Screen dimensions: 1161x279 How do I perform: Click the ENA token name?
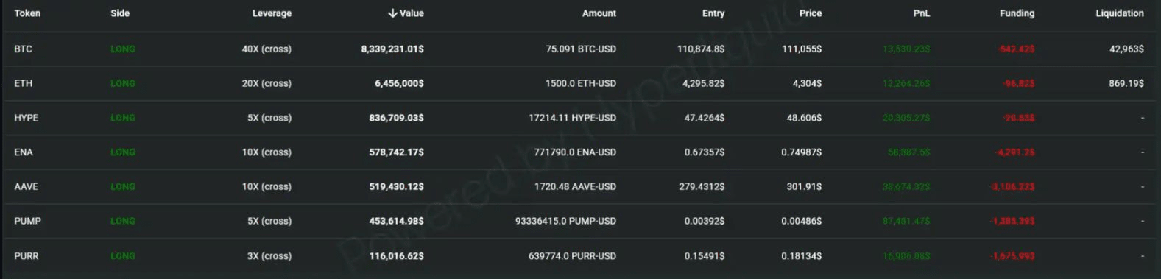24,152
